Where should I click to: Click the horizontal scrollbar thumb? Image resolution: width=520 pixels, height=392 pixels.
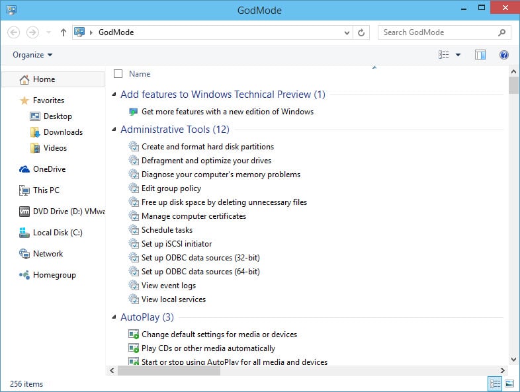169,370
